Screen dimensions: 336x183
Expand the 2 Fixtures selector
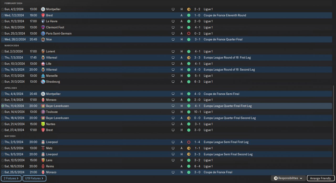tap(11, 178)
